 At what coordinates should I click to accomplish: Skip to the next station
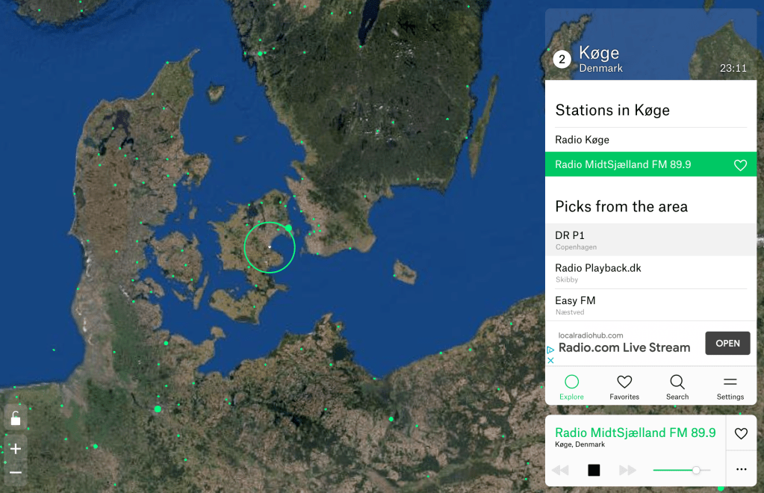point(627,470)
